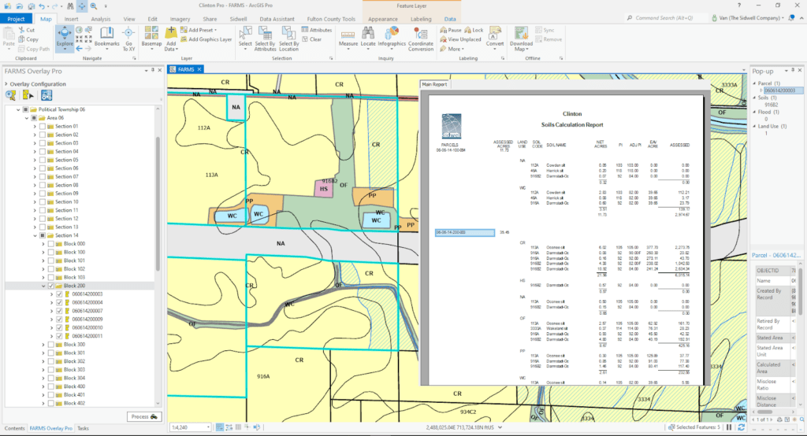Screen dimensions: 807x436
Task: Collapse the Block 200 node
Action: point(43,286)
